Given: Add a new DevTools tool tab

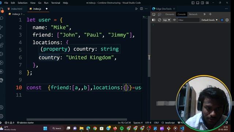Looking at the screenshot, I should coord(210,14).
